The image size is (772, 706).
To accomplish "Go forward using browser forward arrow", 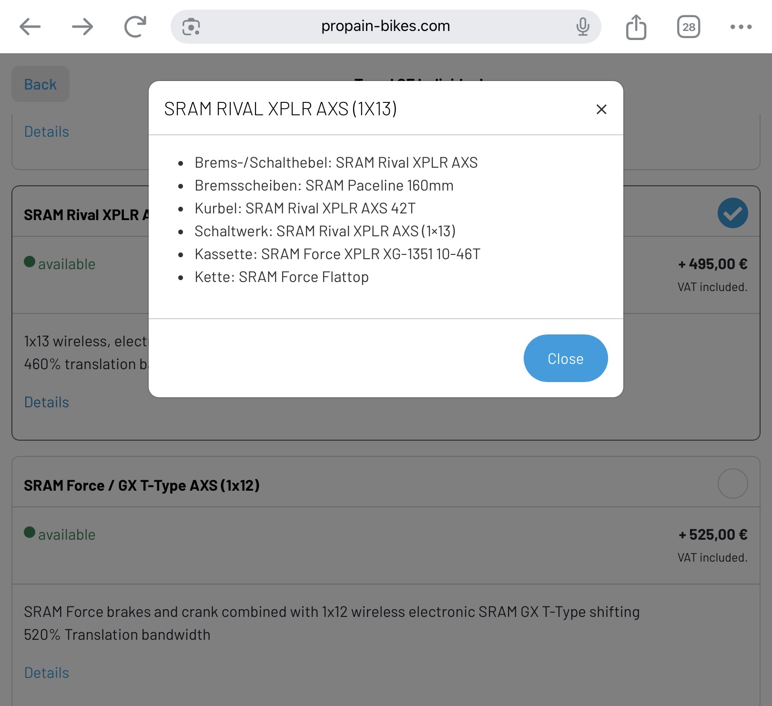I will pos(82,27).
